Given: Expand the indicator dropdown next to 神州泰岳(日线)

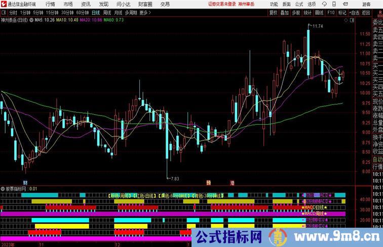Looking at the screenshot, I should (x=32, y=20).
